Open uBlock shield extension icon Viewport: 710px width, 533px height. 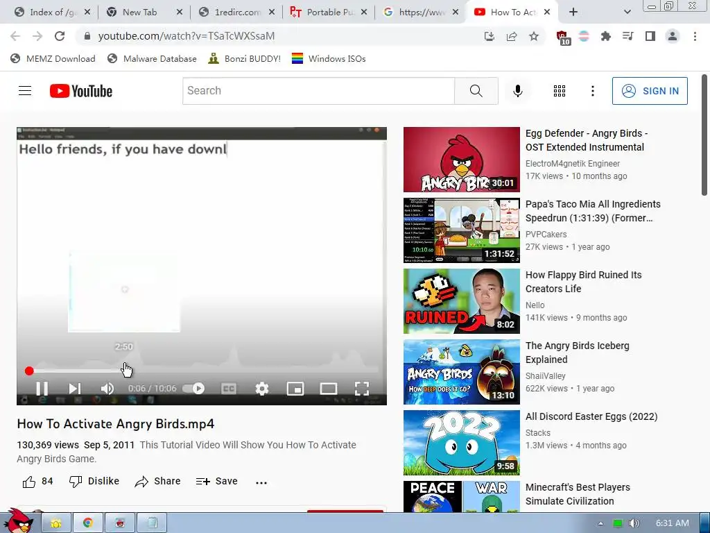coord(562,37)
